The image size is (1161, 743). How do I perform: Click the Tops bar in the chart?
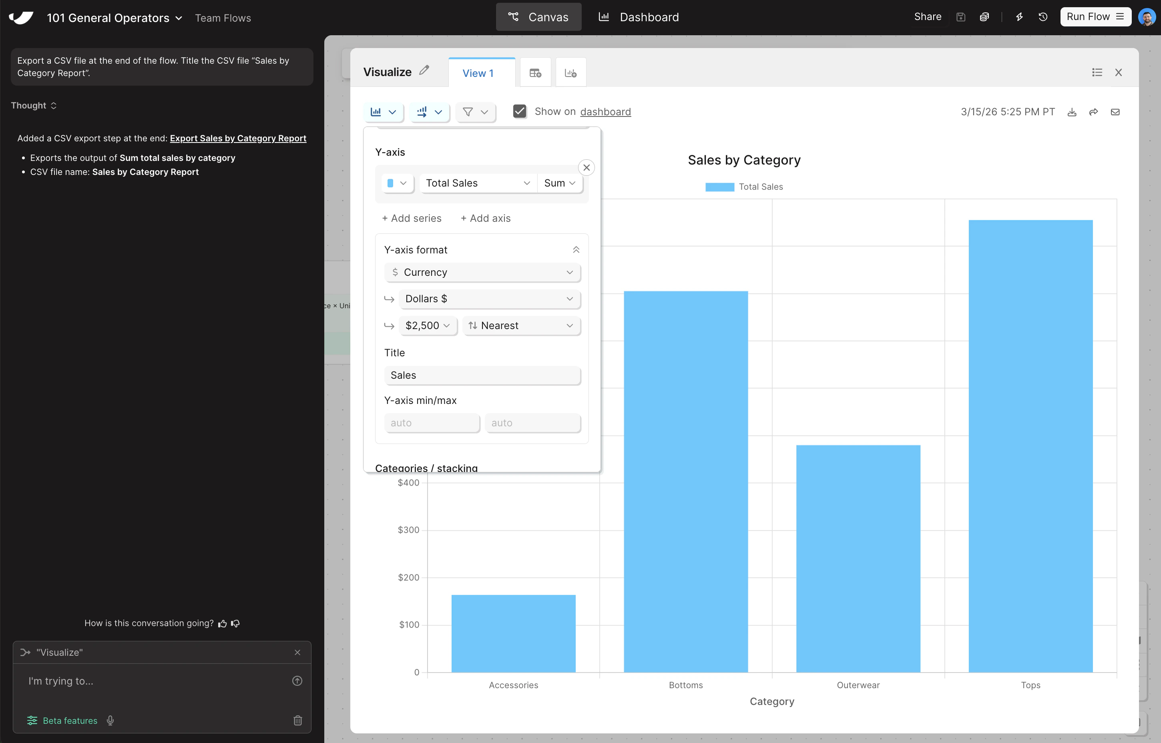1030,446
